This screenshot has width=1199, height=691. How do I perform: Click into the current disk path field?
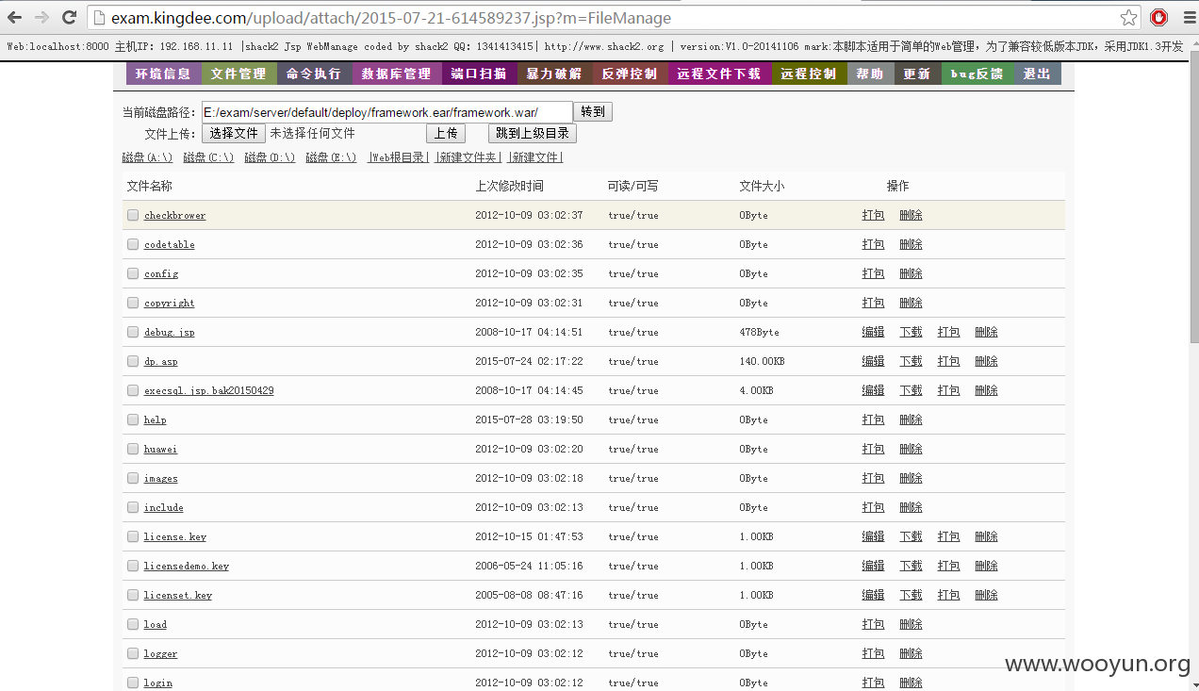tap(386, 112)
